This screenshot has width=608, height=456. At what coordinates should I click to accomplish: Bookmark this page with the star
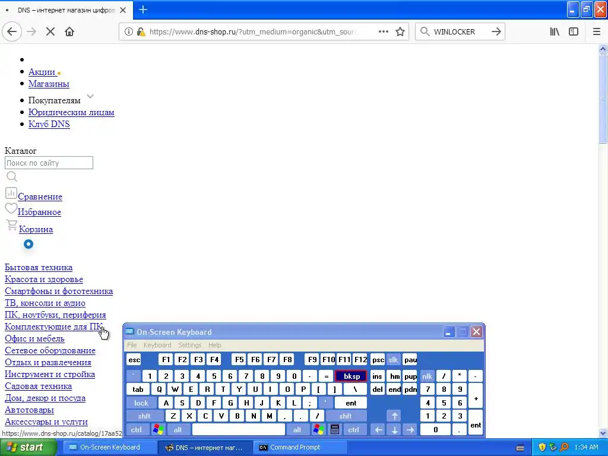400,32
